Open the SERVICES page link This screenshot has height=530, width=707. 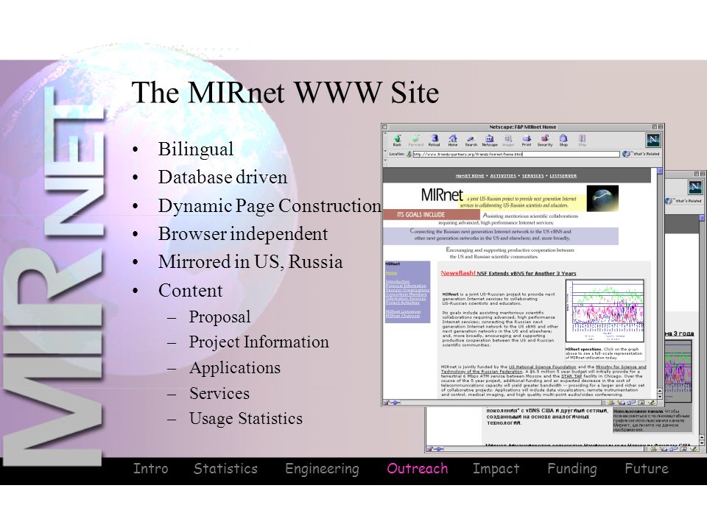(x=533, y=176)
